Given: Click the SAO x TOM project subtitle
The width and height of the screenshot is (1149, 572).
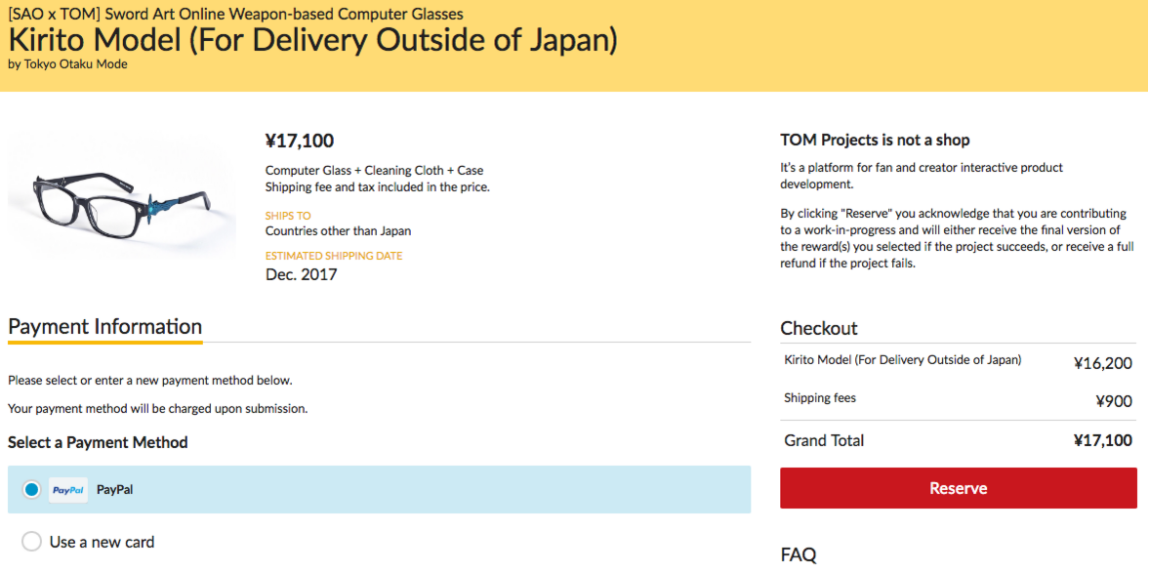Looking at the screenshot, I should click(x=235, y=14).
